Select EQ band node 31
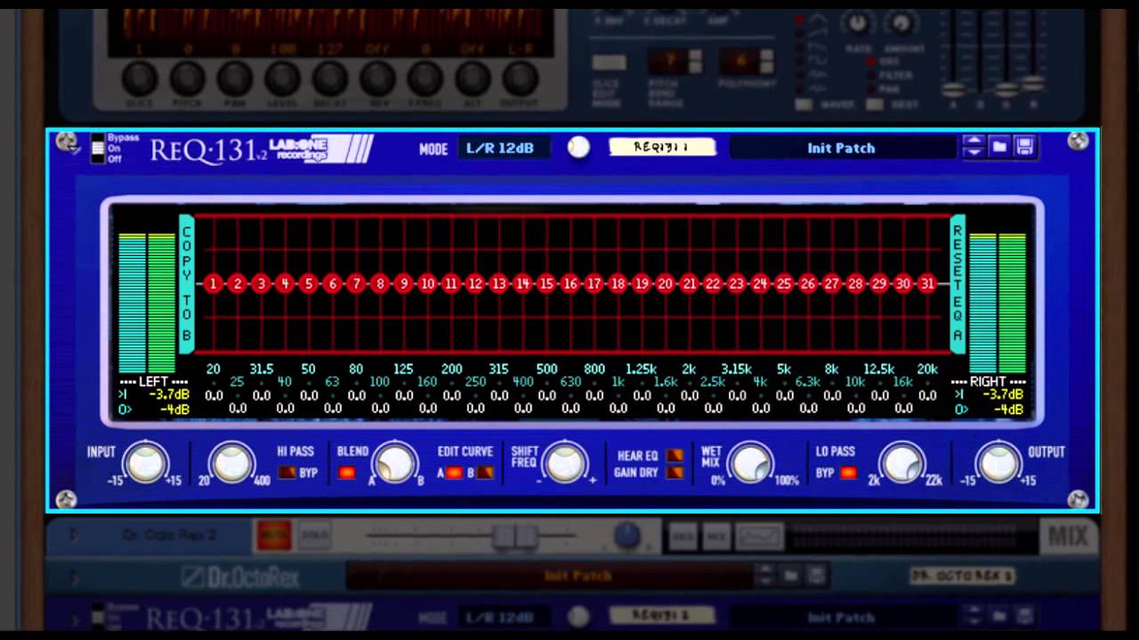Image resolution: width=1139 pixels, height=640 pixels. 927,284
